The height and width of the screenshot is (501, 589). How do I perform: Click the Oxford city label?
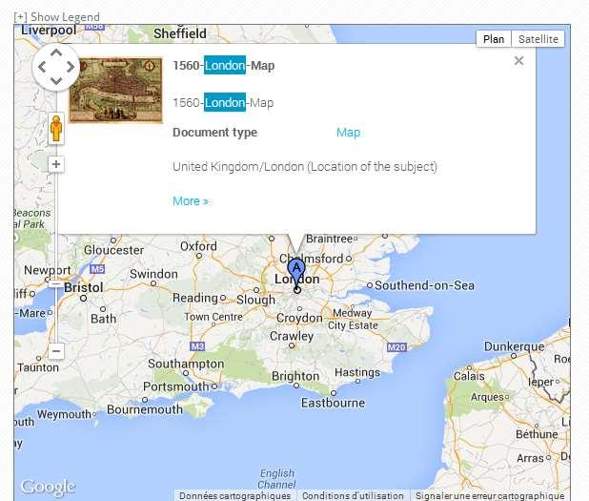[198, 246]
